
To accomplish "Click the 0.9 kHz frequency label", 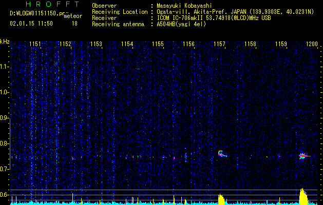I will point(5,118).
